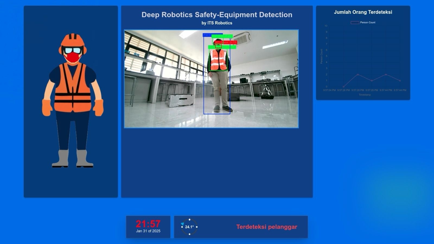434x244 pixels.
Task: Click chart point with value 0
Action: point(344,87)
